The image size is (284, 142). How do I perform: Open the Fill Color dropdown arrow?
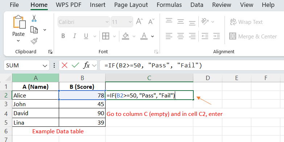click(134, 36)
